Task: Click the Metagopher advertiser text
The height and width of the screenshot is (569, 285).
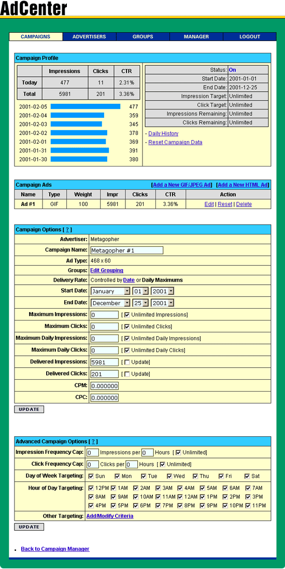Action: pos(105,239)
